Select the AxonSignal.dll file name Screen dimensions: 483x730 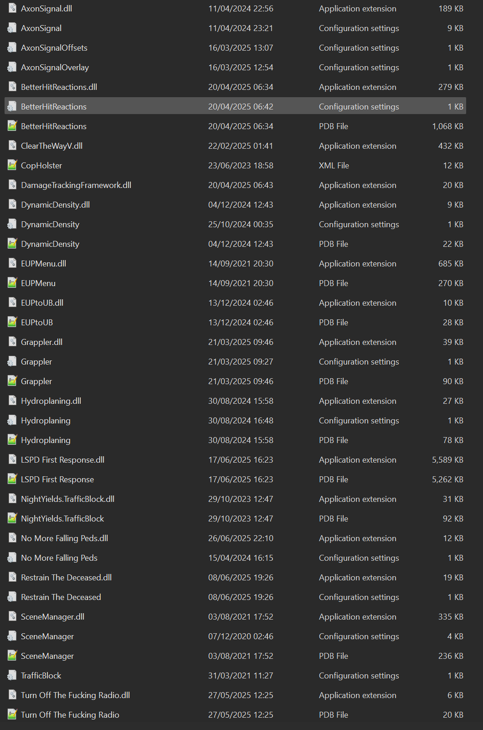(x=46, y=9)
